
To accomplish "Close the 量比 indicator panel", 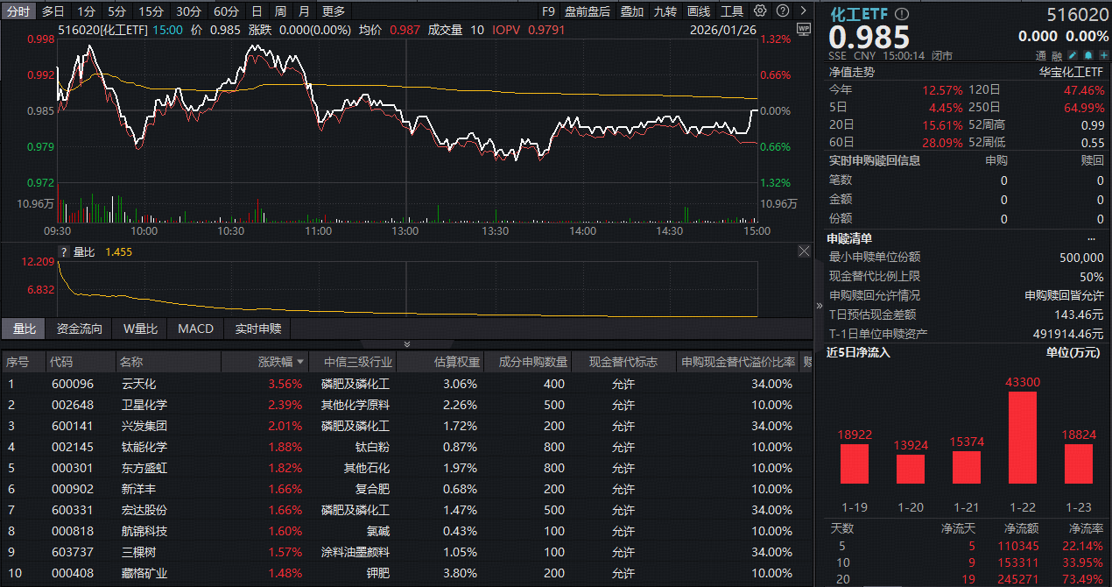I will click(803, 251).
